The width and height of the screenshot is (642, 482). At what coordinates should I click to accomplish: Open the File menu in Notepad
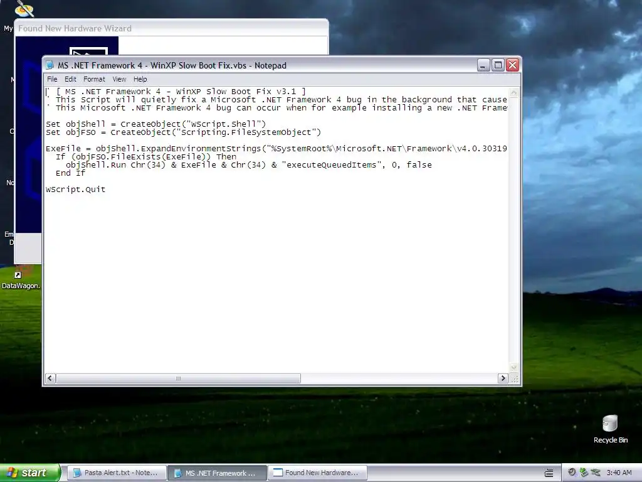click(x=52, y=79)
